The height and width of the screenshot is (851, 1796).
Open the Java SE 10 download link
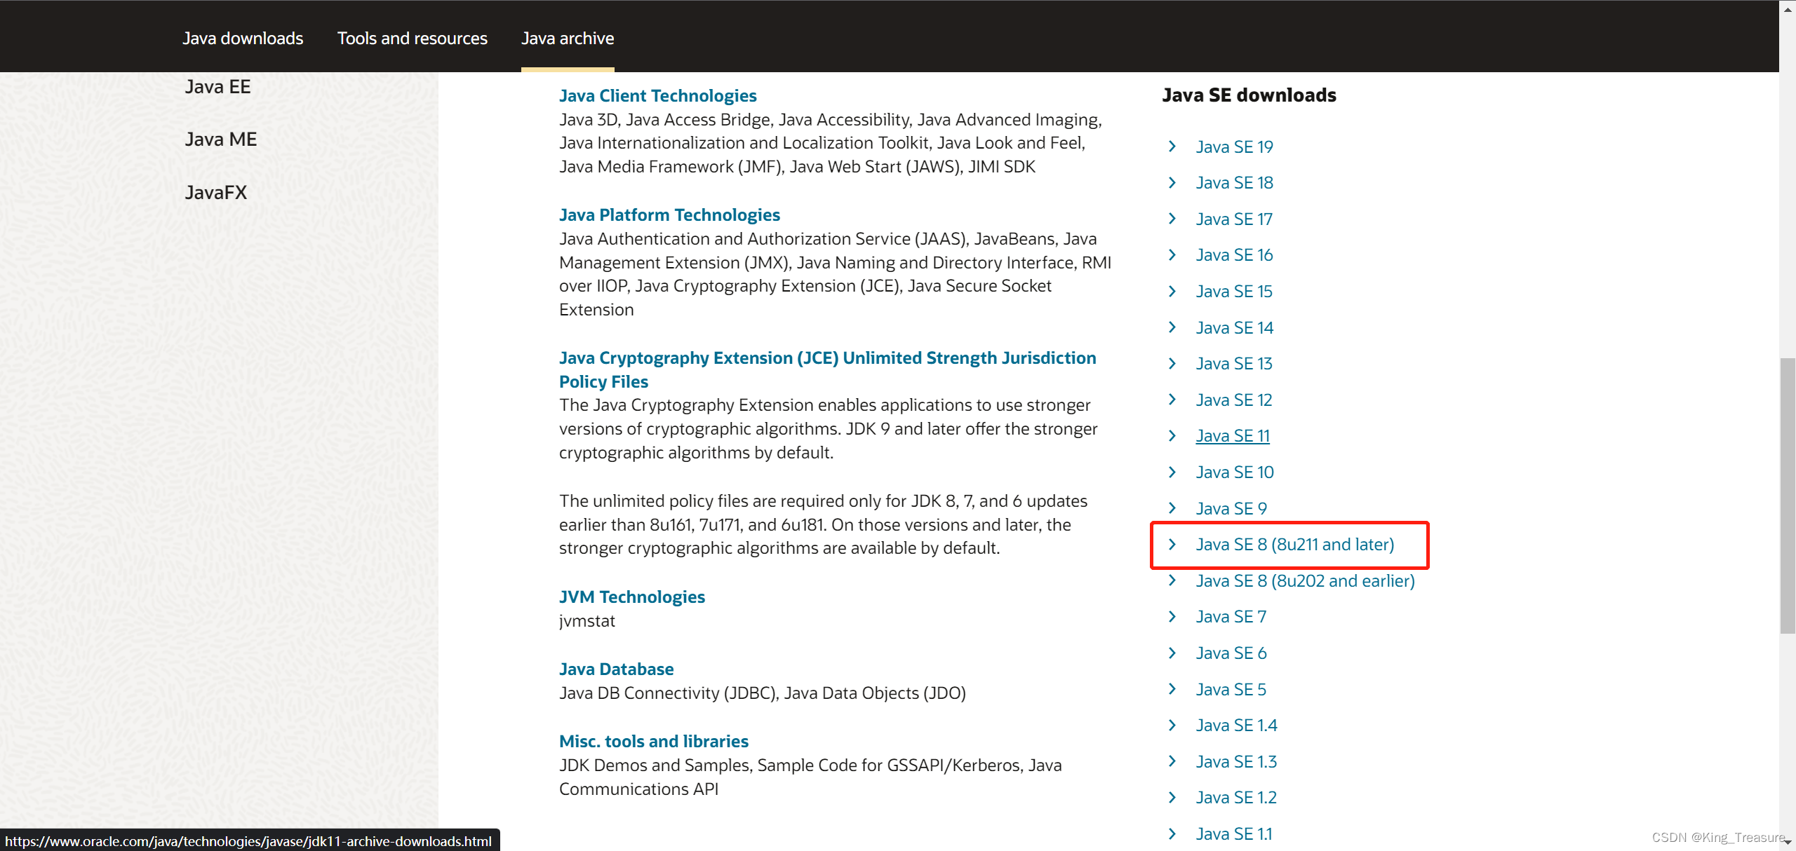(1235, 472)
